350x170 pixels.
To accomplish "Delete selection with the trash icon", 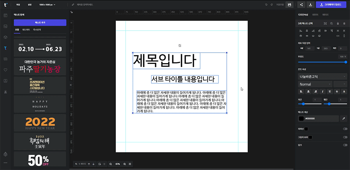I will [344, 24].
